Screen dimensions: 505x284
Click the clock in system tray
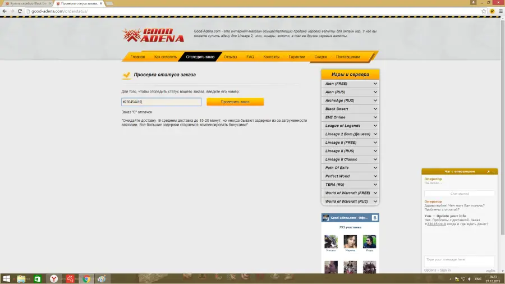tap(493, 279)
